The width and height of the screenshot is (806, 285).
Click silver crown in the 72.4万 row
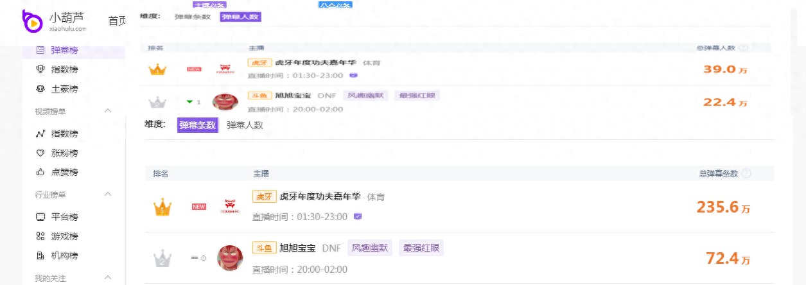tap(162, 258)
